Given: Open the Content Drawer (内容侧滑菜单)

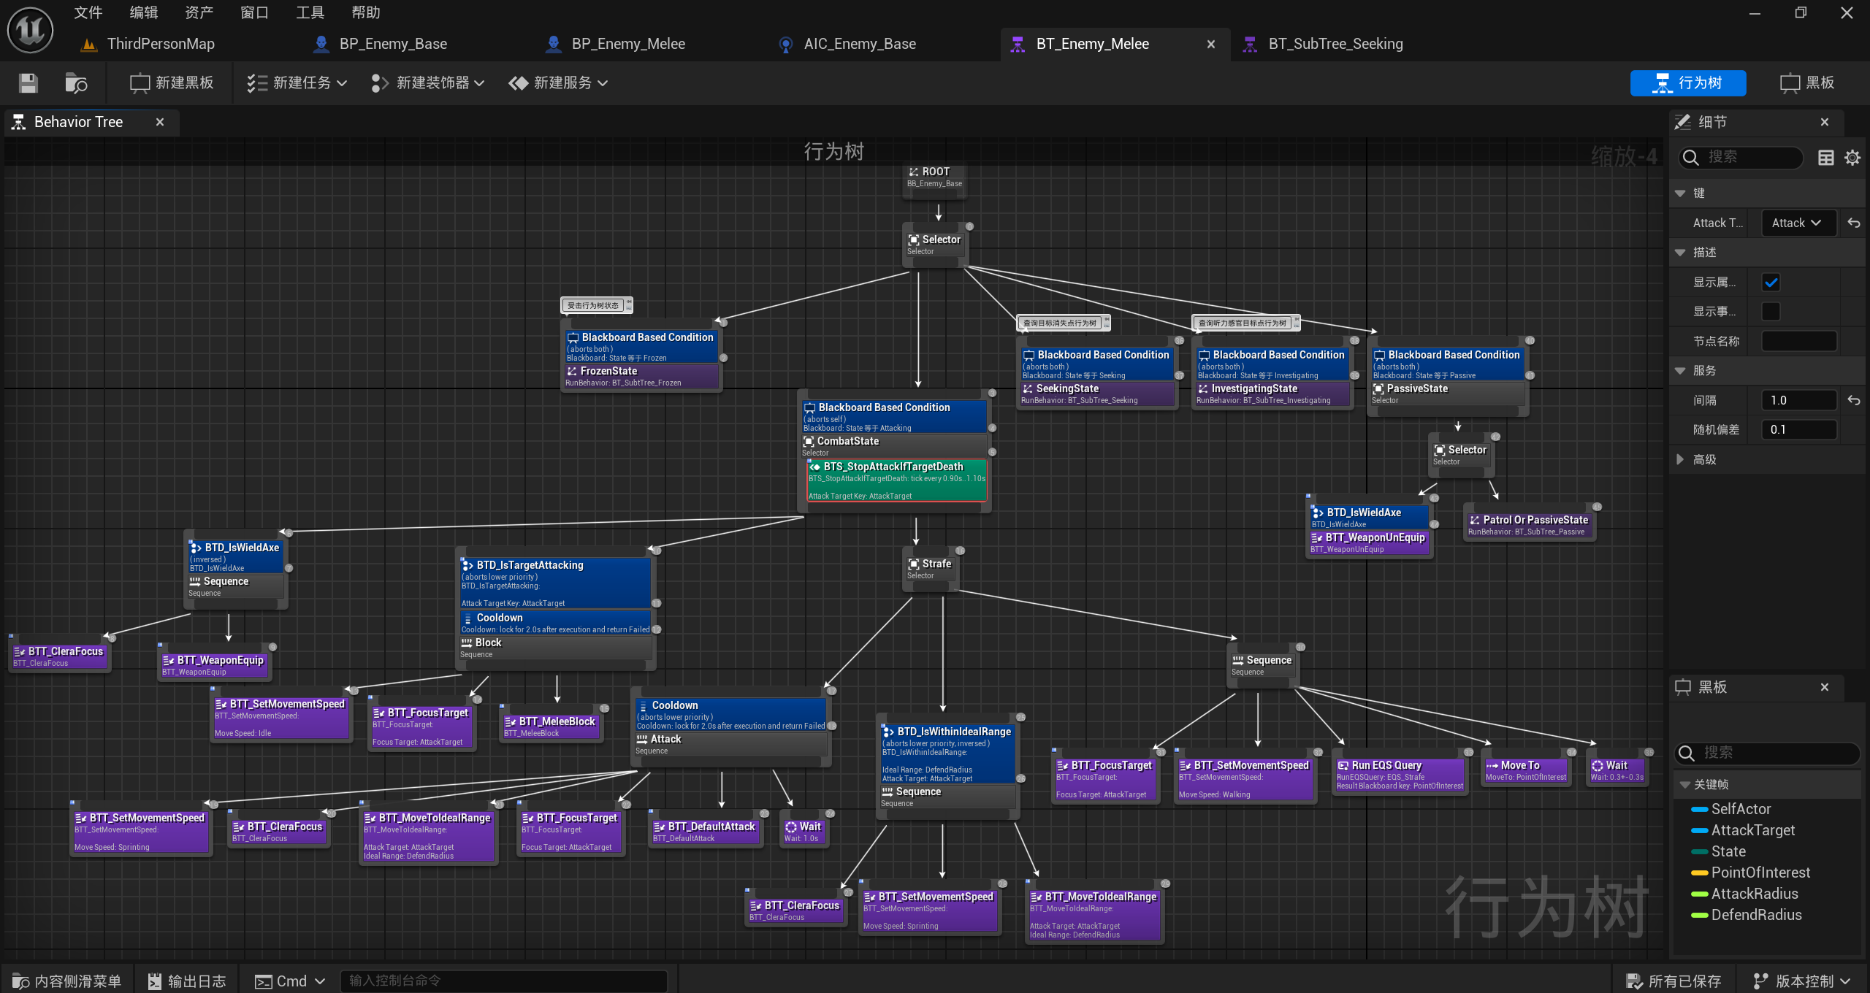Looking at the screenshot, I should click(67, 981).
